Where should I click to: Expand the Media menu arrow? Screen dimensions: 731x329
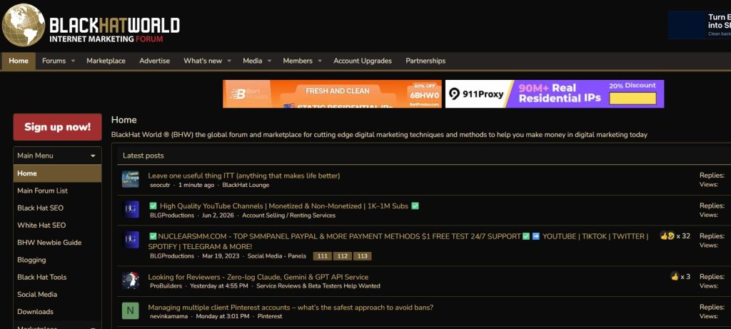(269, 61)
